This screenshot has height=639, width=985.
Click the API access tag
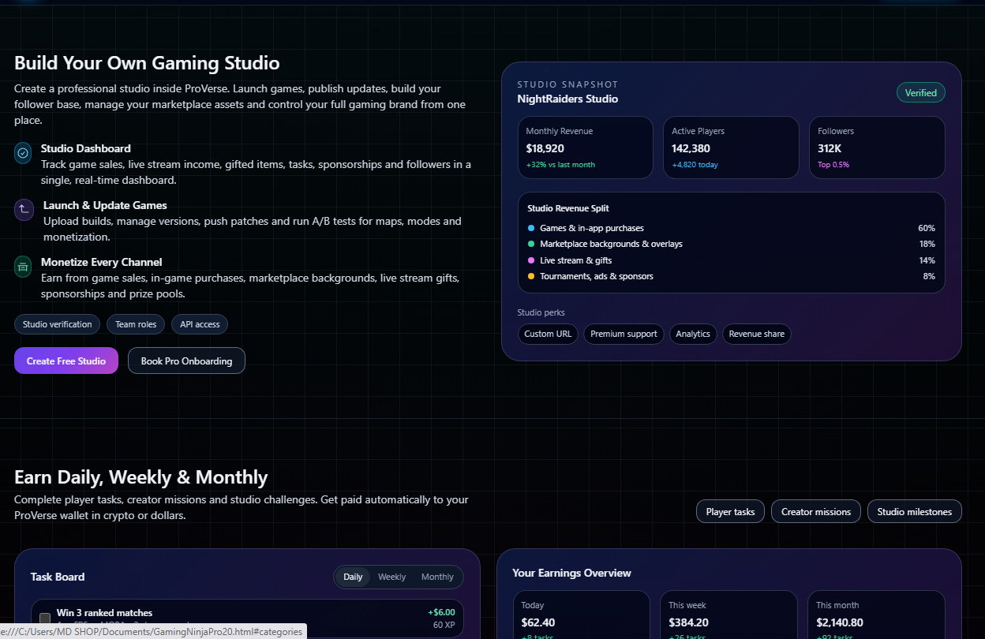tap(200, 324)
